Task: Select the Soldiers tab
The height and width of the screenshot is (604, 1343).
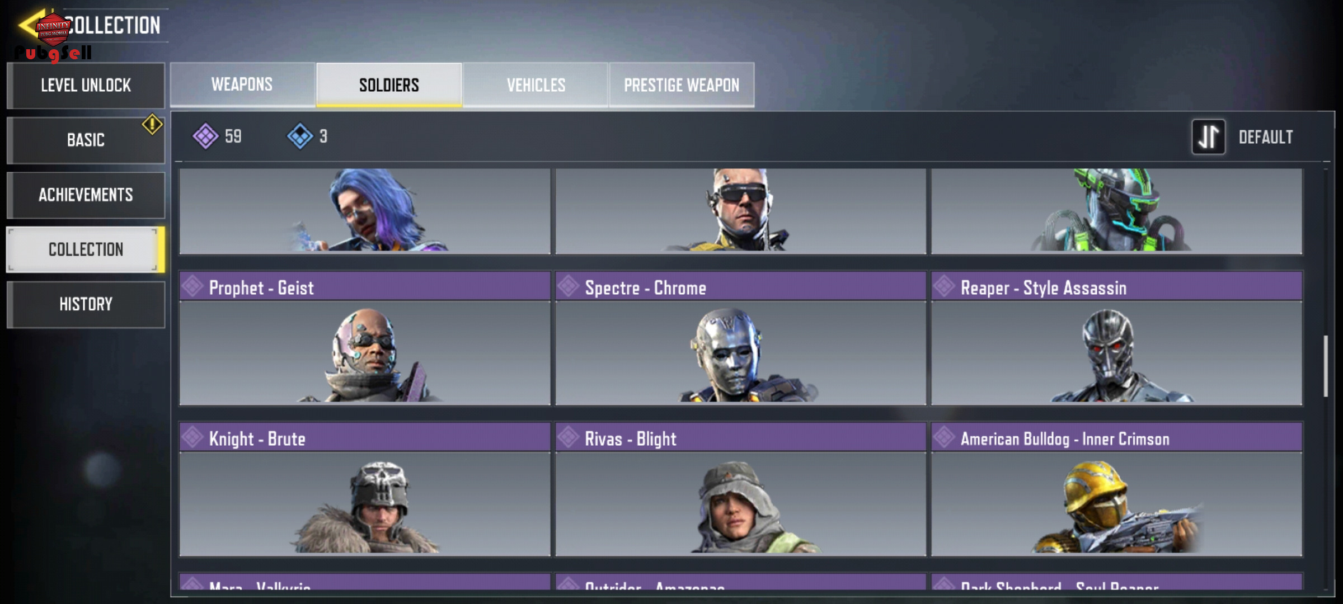Action: tap(389, 84)
